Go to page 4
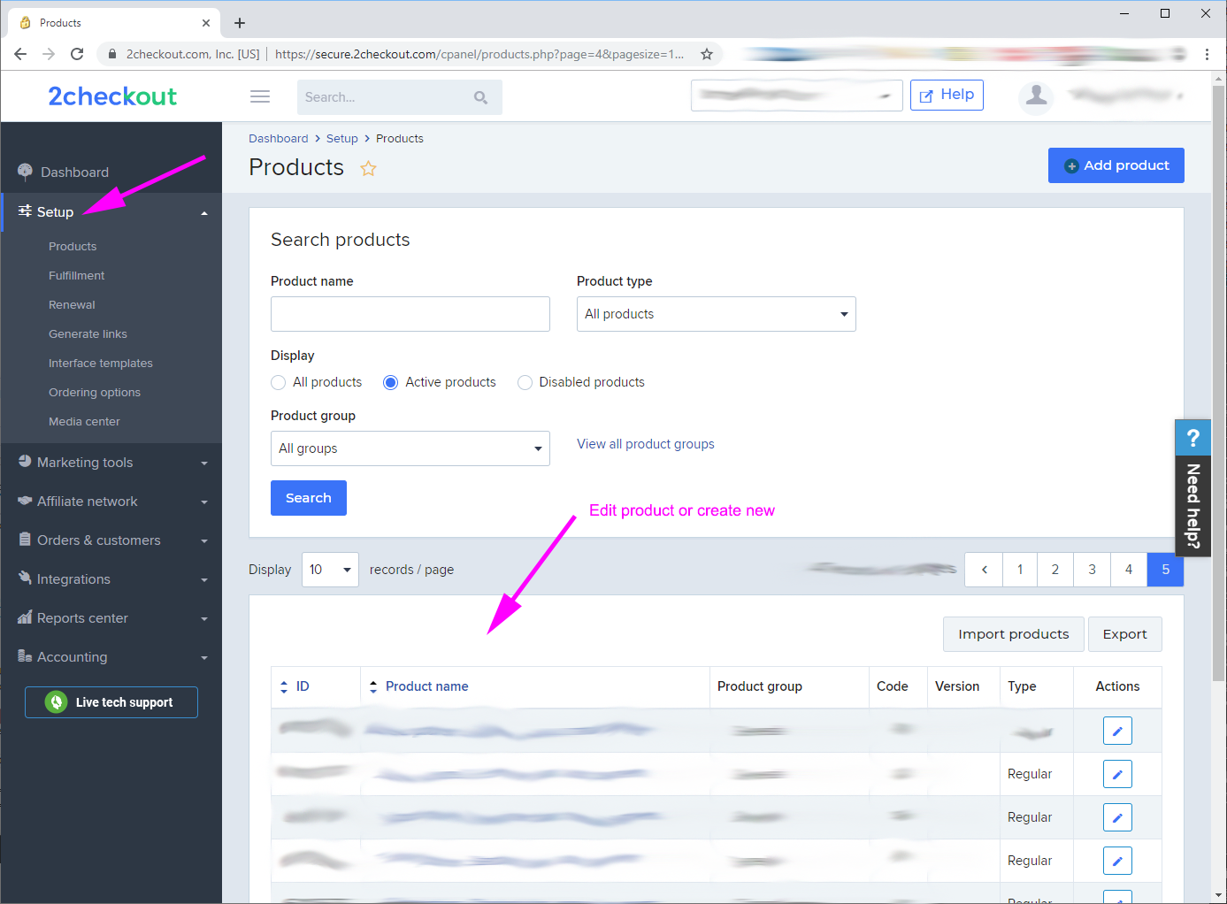1227x904 pixels. (1128, 570)
